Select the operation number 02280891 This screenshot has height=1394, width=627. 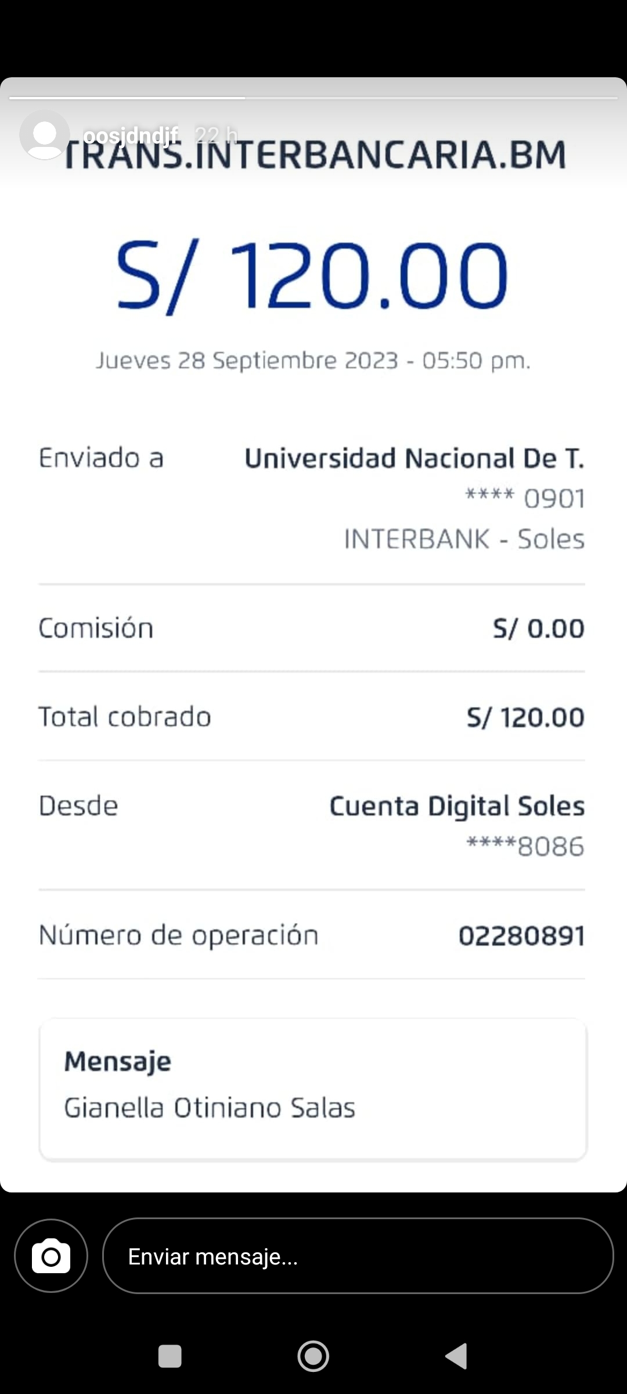[x=521, y=936]
